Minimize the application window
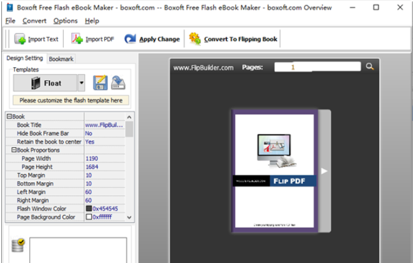 tap(352, 7)
